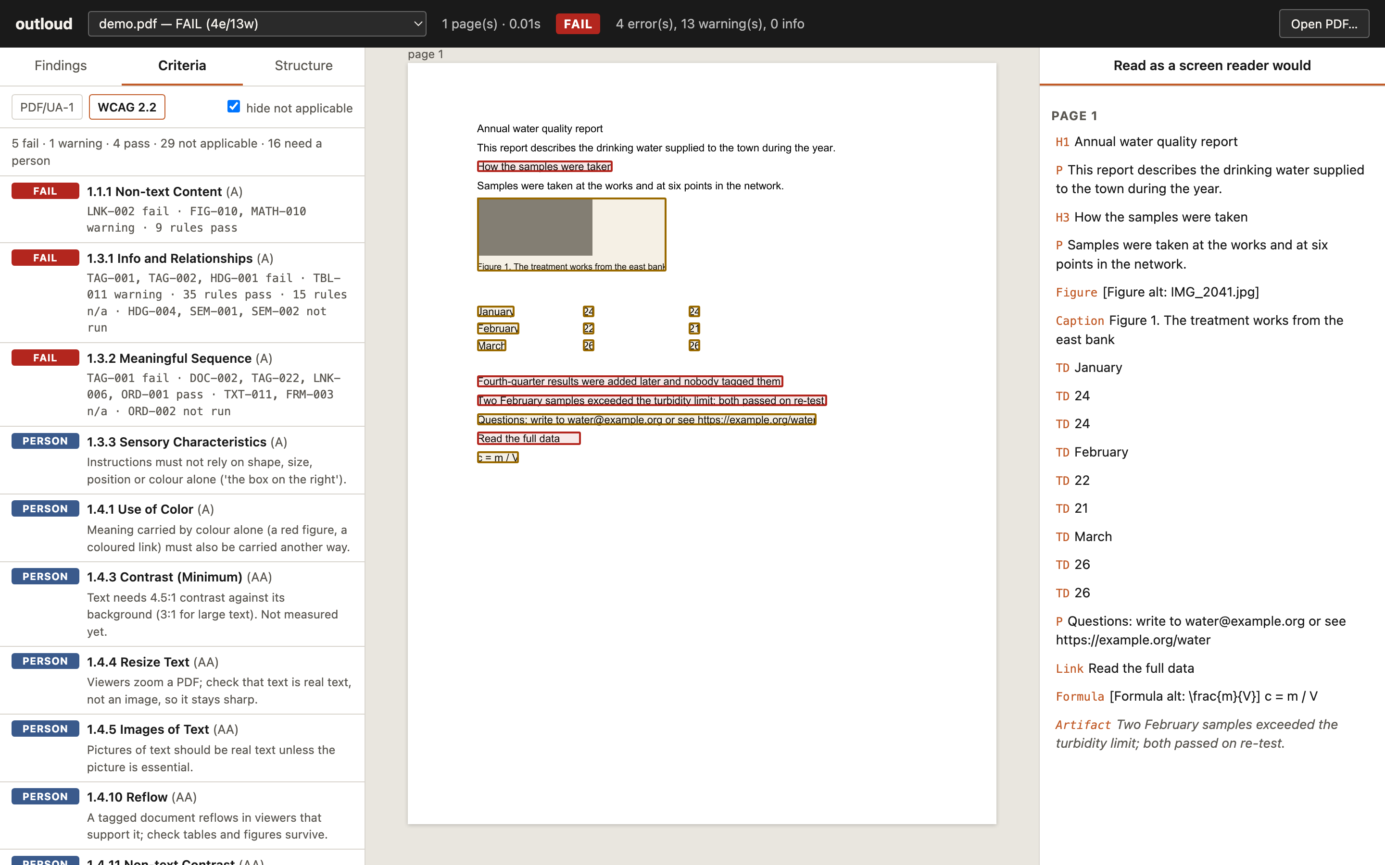1385x865 pixels.
Task: Click the '1 page(s) · 0.01s' status text
Action: [491, 24]
